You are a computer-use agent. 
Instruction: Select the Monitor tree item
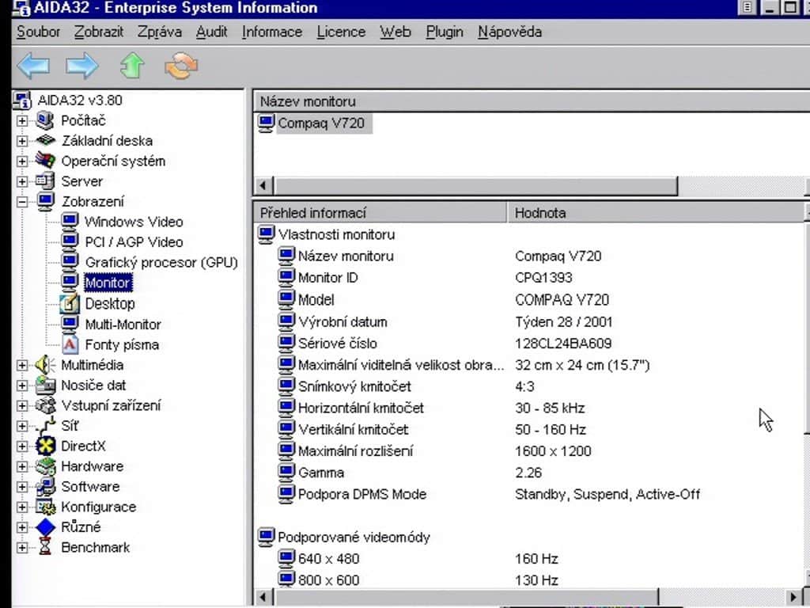tap(108, 283)
